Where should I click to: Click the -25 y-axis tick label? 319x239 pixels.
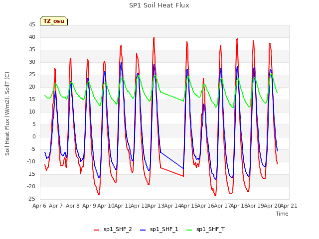(31, 199)
